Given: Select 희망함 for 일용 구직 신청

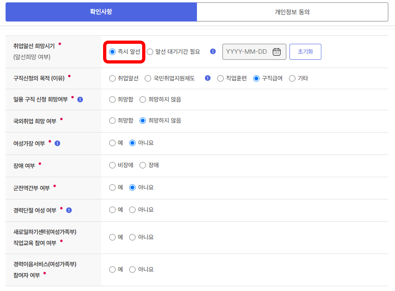Looking at the screenshot, I should point(113,99).
